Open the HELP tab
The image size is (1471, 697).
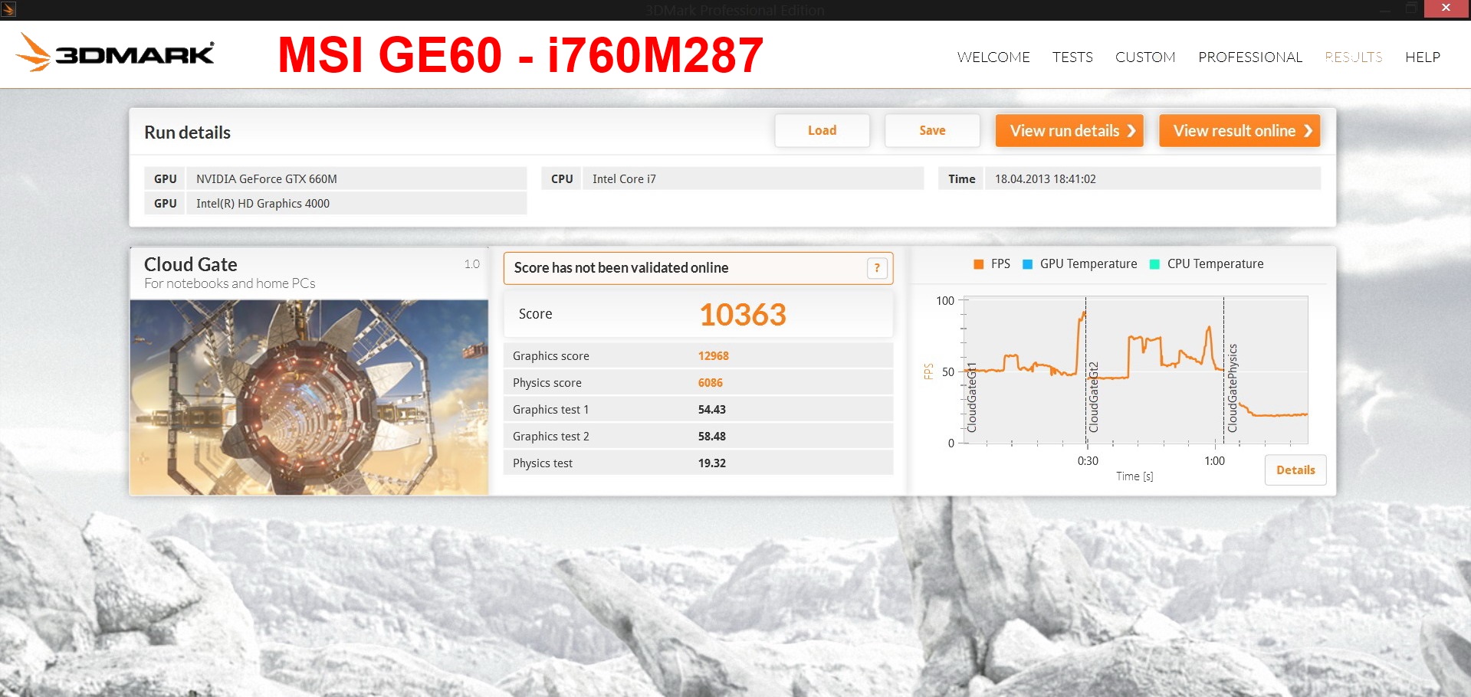(1423, 57)
